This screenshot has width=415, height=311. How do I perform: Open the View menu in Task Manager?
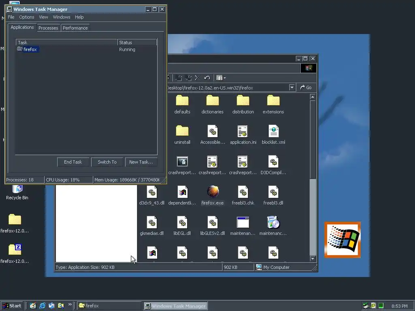[43, 17]
